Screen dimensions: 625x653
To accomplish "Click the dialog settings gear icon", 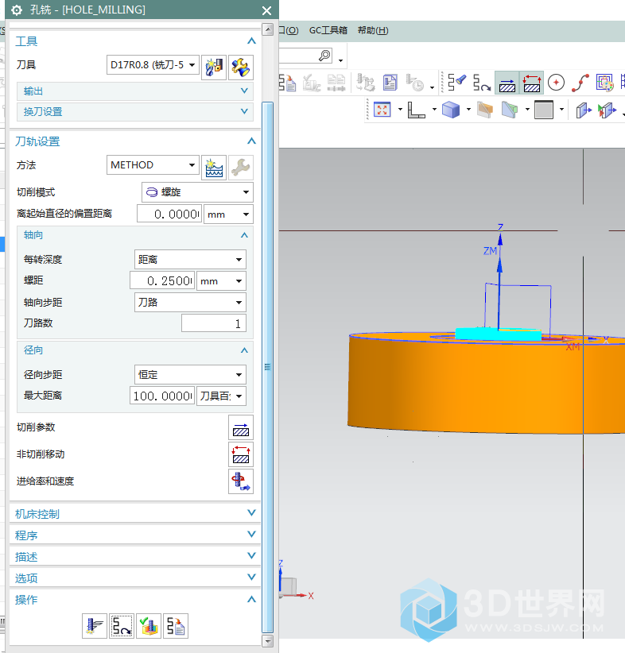I will (17, 10).
